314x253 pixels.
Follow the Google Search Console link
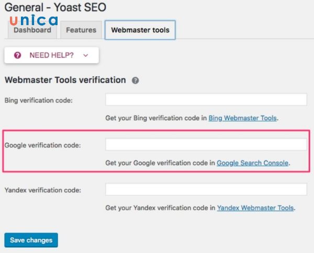[x=252, y=163]
